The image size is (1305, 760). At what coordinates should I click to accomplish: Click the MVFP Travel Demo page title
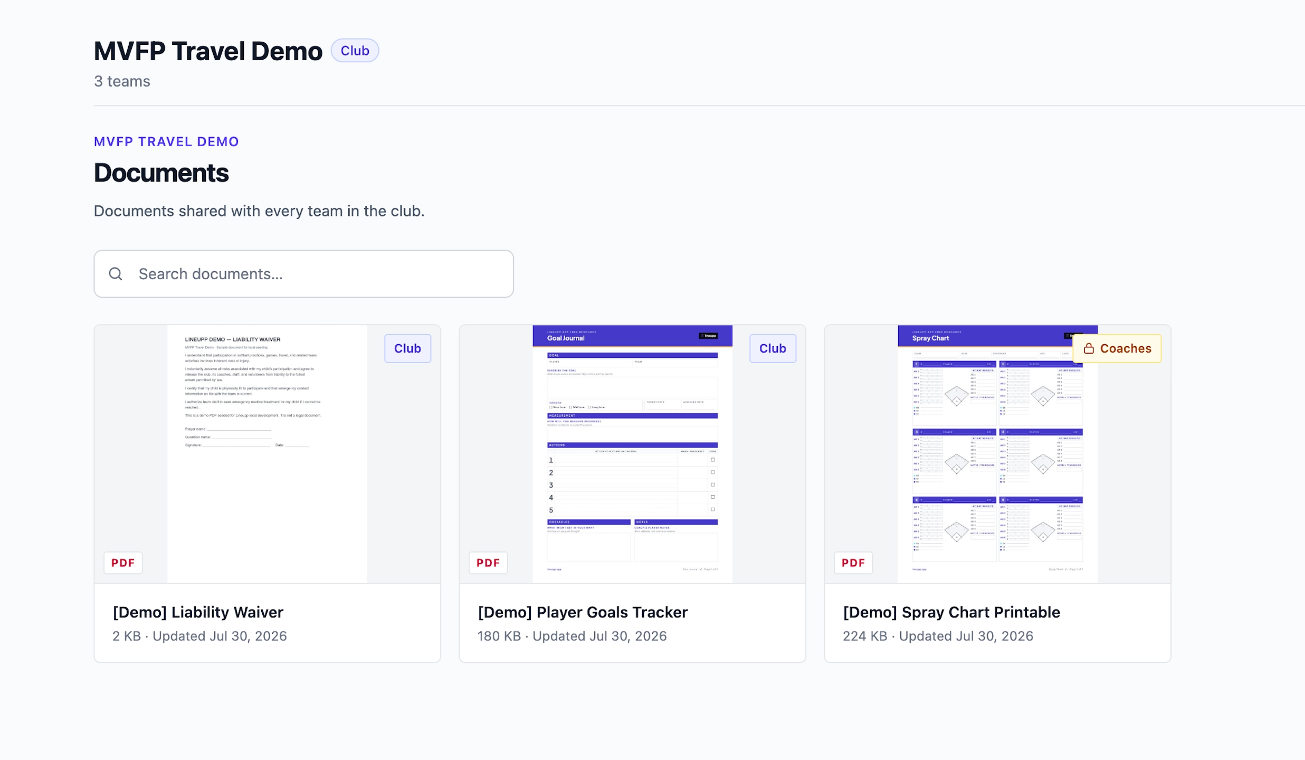[208, 51]
